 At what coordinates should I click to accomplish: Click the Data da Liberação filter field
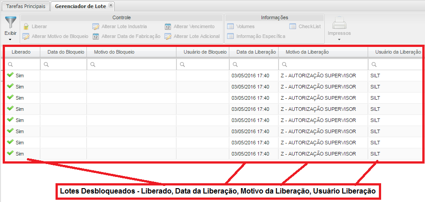[253, 64]
